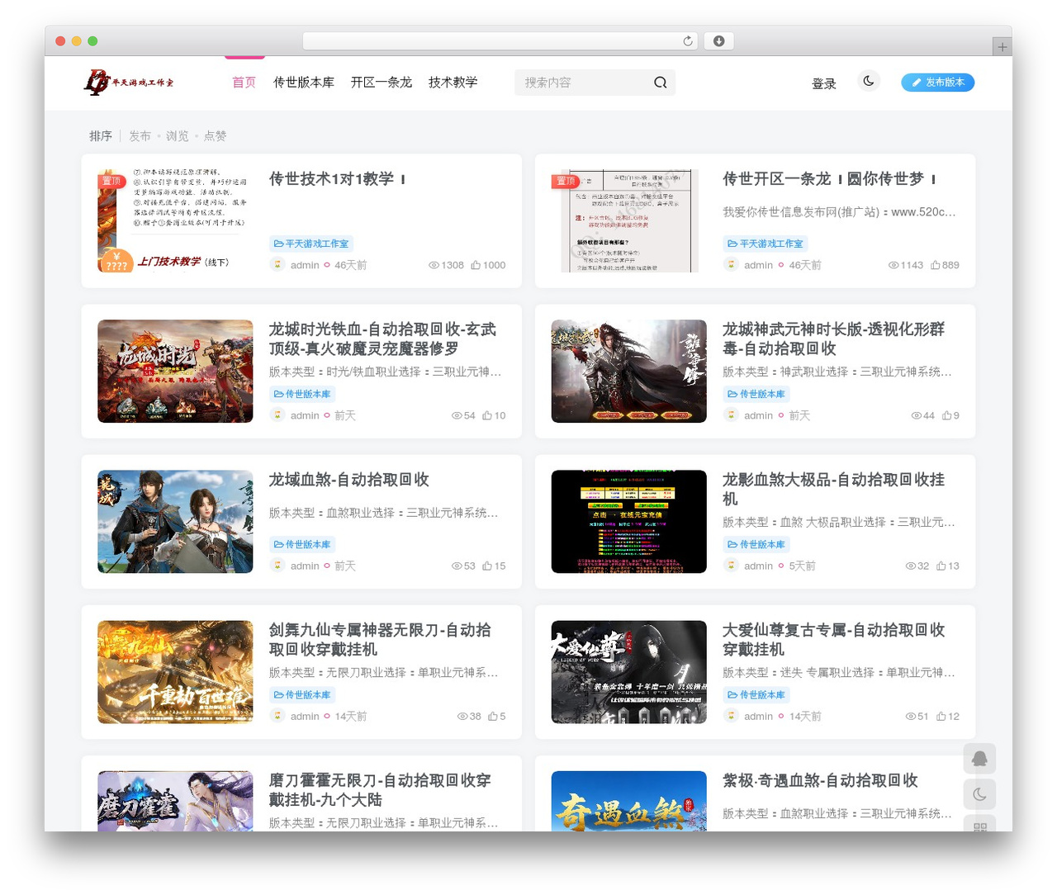Click like icon on 龙域血煞 card
1057x895 pixels.
(x=487, y=566)
